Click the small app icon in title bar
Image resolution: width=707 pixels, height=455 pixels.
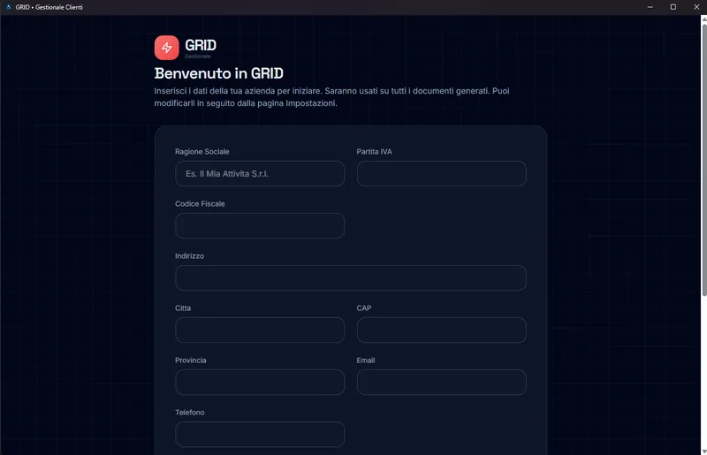[x=8, y=7]
